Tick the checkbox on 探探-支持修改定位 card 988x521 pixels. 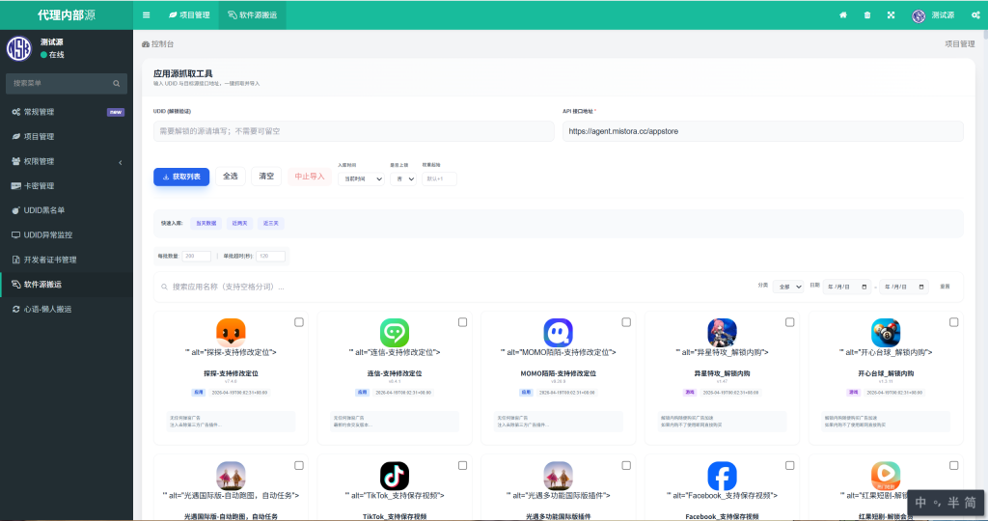pos(299,322)
